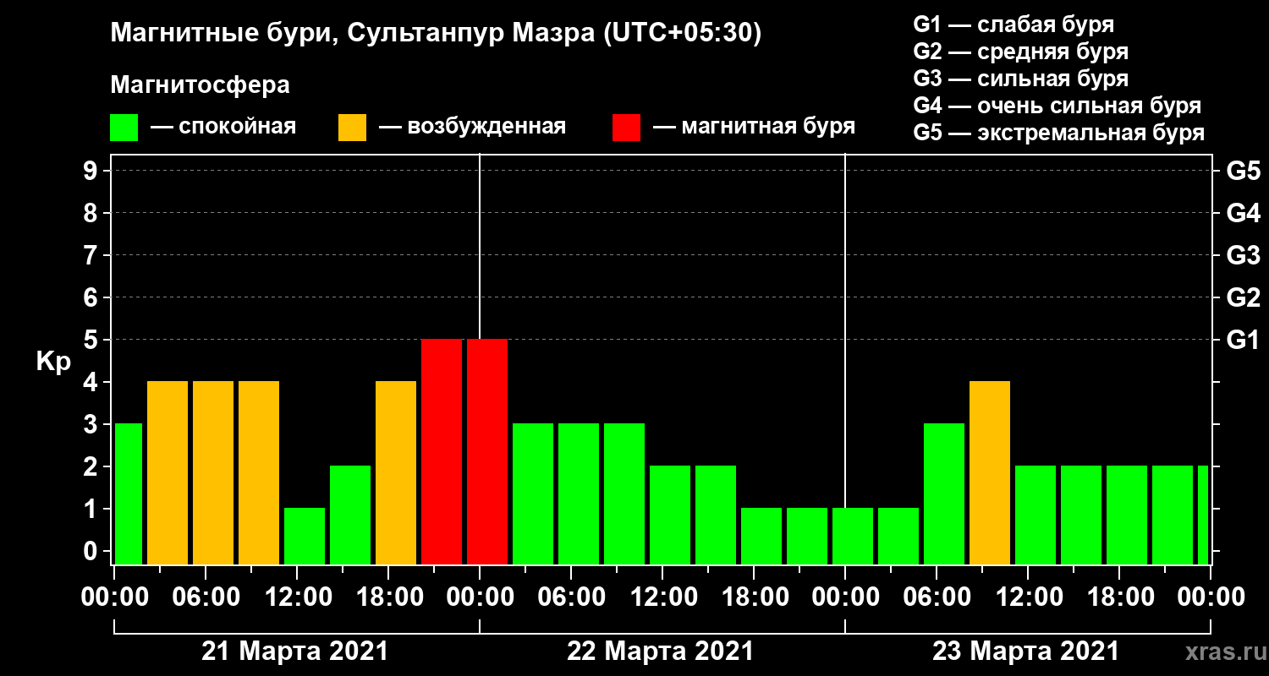Click the G5 label on the right axis
The width and height of the screenshot is (1269, 676).
pos(1243,172)
